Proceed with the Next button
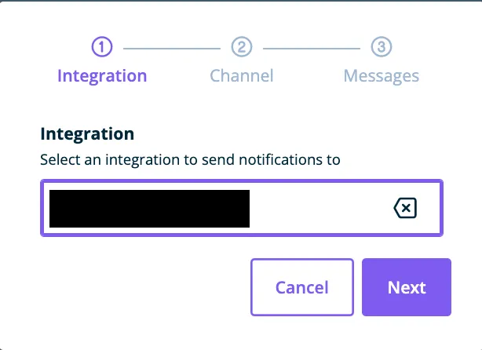 (407, 287)
